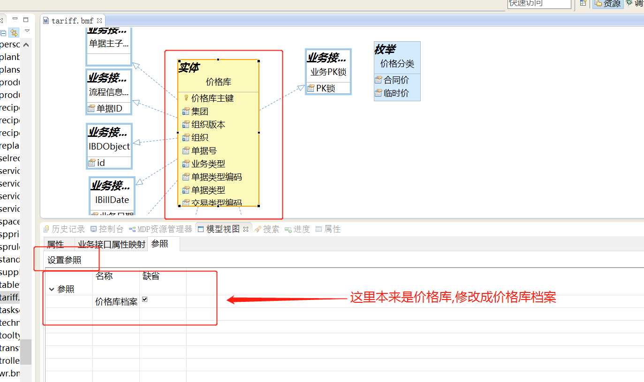Click the explorer vertical scrollbar thumb
Screen dimensions: 644x382
pos(26,352)
